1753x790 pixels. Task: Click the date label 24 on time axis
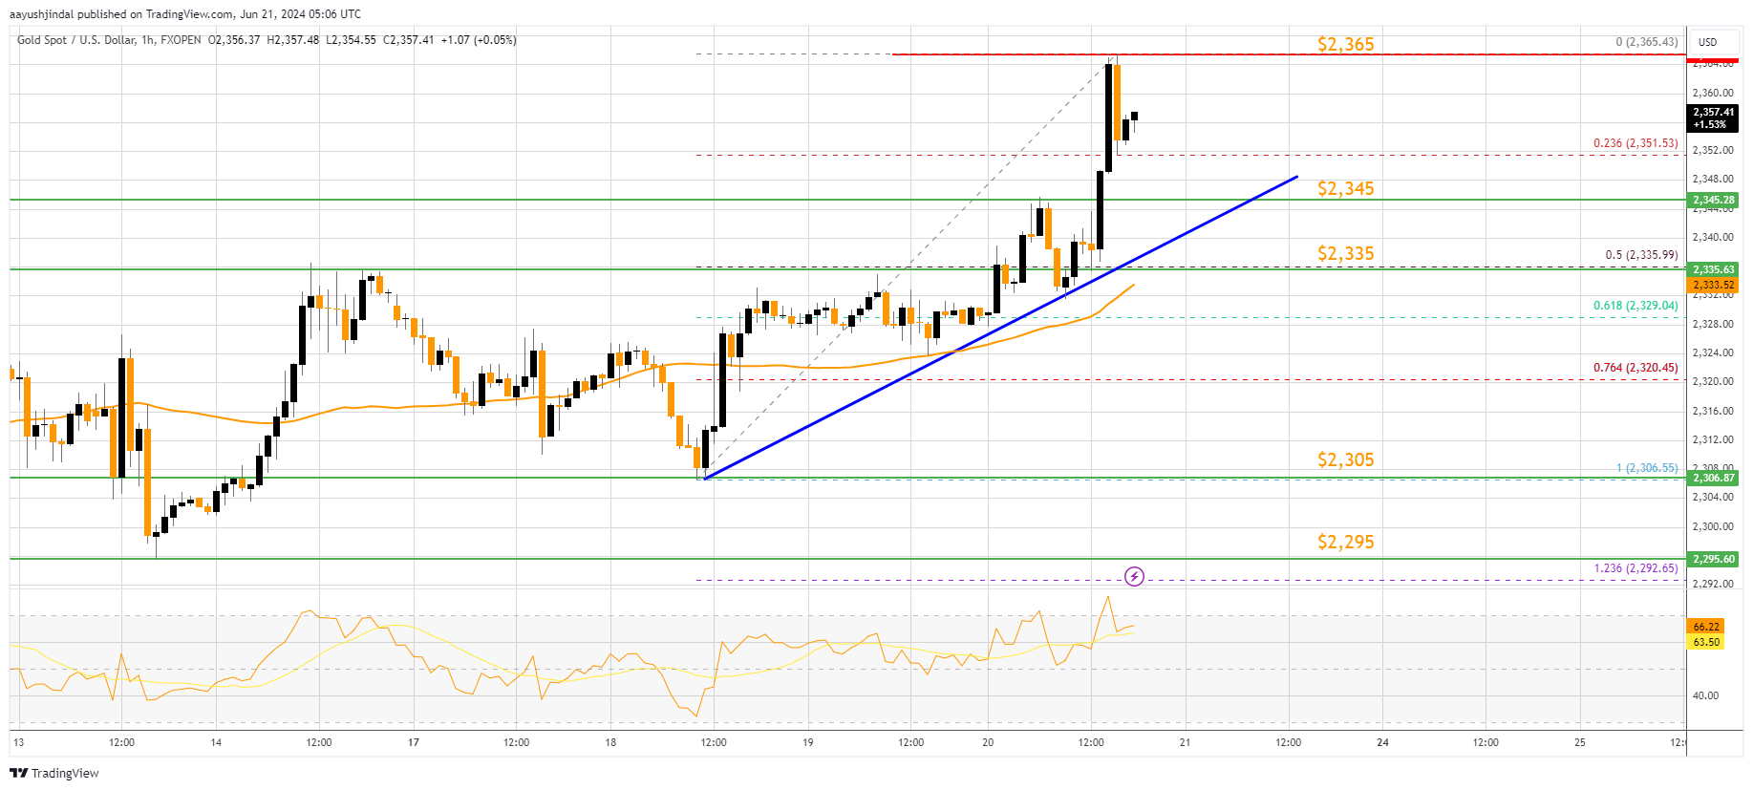1382,742
